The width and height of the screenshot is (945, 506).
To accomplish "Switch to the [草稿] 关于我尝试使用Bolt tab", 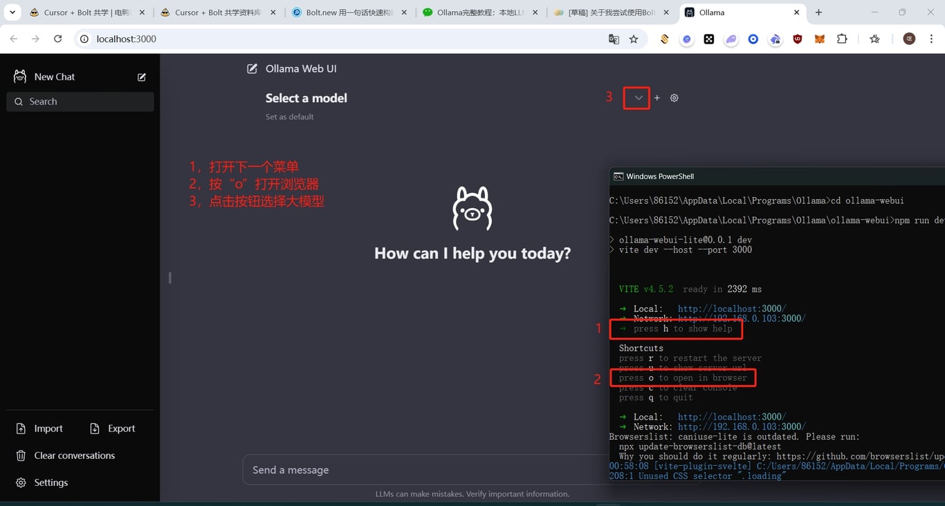I will pos(612,12).
